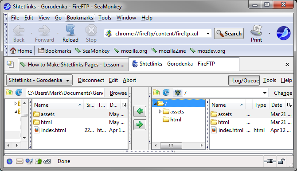The height and width of the screenshot is (171, 297).
Task: Open the Bookmarks menu
Action: 80,18
